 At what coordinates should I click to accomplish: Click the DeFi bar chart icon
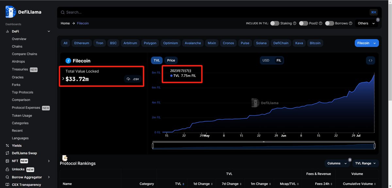pyautogui.click(x=8, y=31)
